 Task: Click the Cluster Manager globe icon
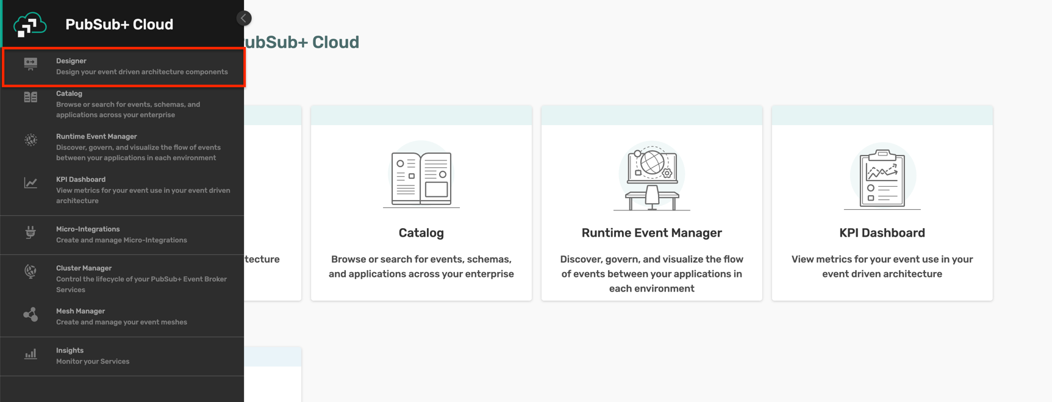[x=30, y=271]
